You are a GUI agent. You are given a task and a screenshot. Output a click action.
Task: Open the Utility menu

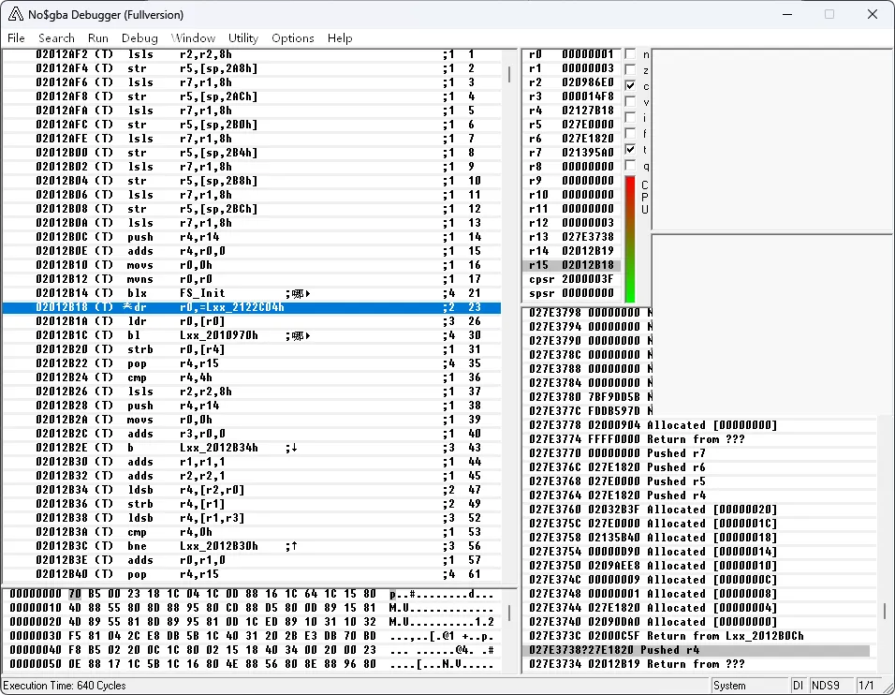[x=242, y=38]
